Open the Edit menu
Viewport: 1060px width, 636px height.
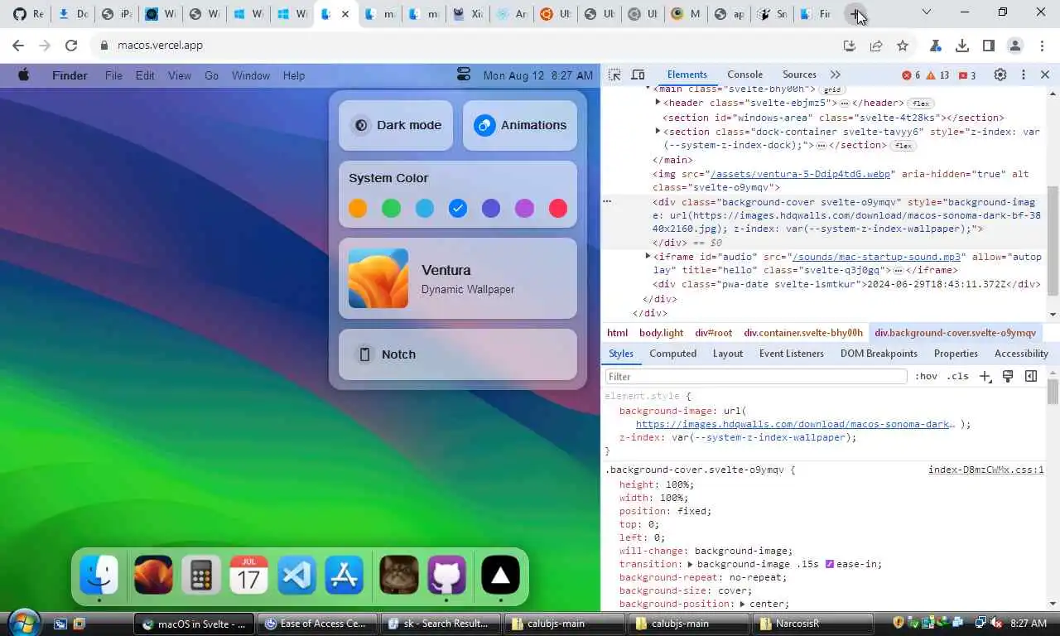point(145,75)
